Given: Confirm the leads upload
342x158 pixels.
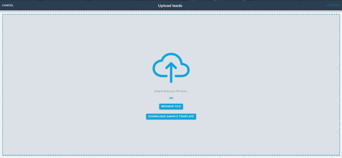Looking at the screenshot, I should pyautogui.click(x=334, y=5).
